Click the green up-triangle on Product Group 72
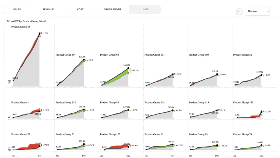The width and height of the screenshot is (280, 158). 85,145
